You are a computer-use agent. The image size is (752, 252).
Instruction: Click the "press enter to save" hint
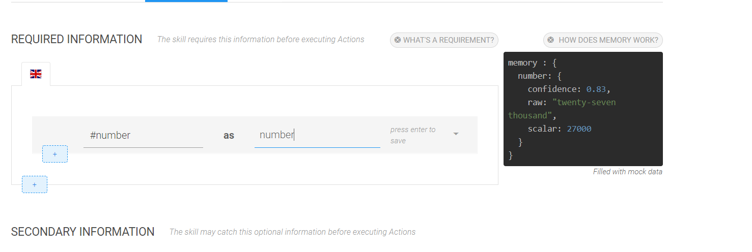tap(413, 135)
